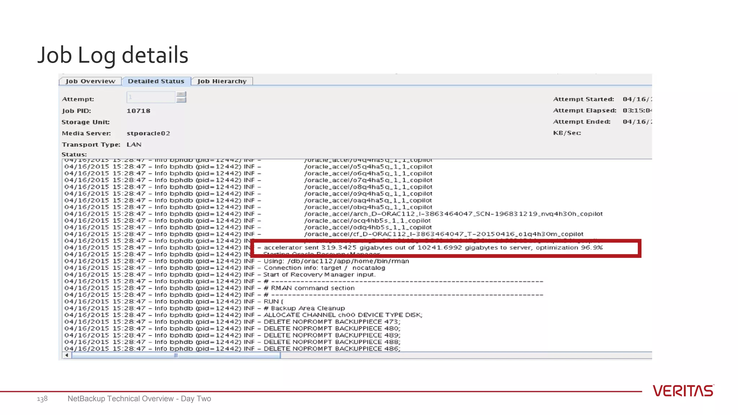Select log line o7q4ha5q_1_1_copilot
Image resolution: width=738 pixels, height=415 pixels.
248,180
